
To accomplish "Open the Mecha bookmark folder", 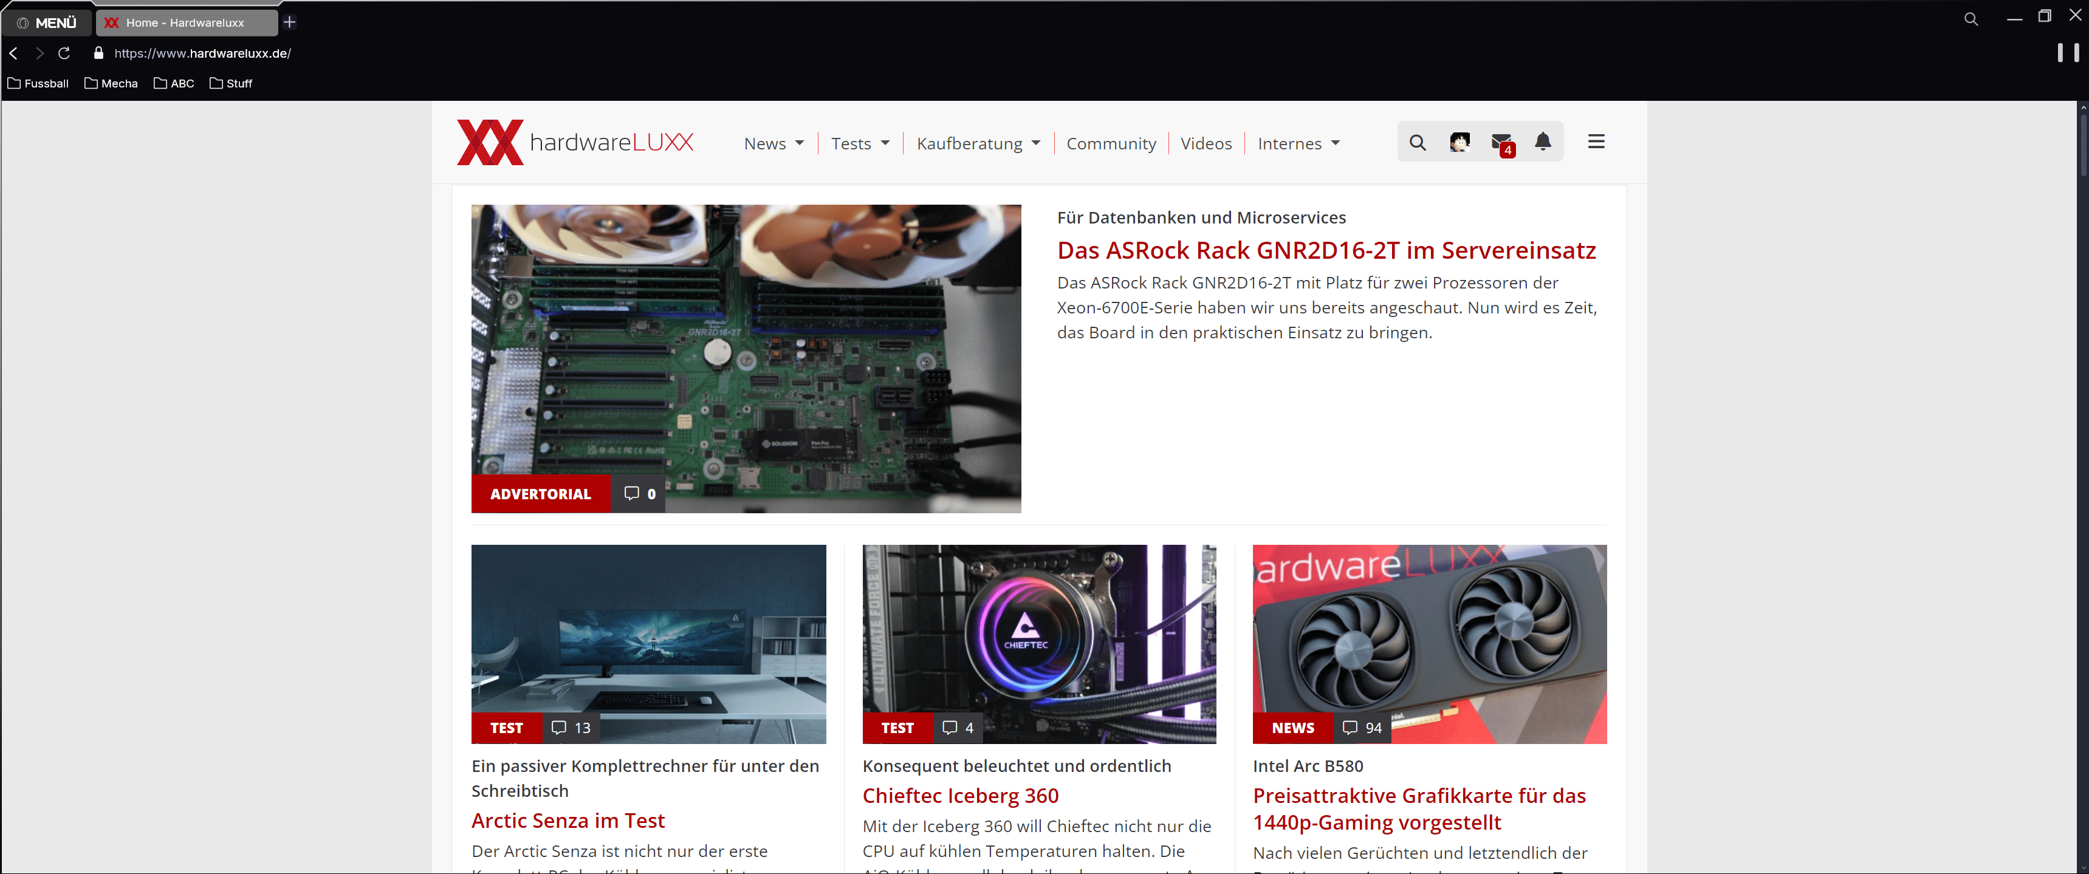I will pyautogui.click(x=111, y=83).
